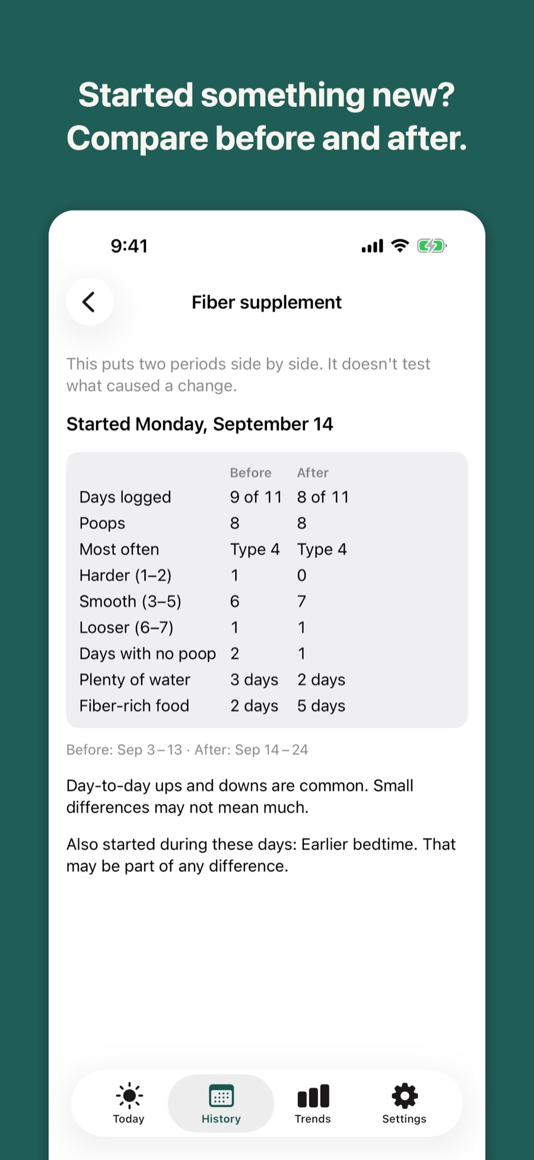
Task: Select the Days logged row
Action: (x=267, y=497)
